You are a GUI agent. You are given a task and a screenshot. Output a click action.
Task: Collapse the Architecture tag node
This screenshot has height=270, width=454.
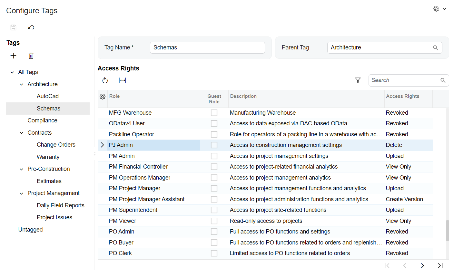[x=22, y=84]
